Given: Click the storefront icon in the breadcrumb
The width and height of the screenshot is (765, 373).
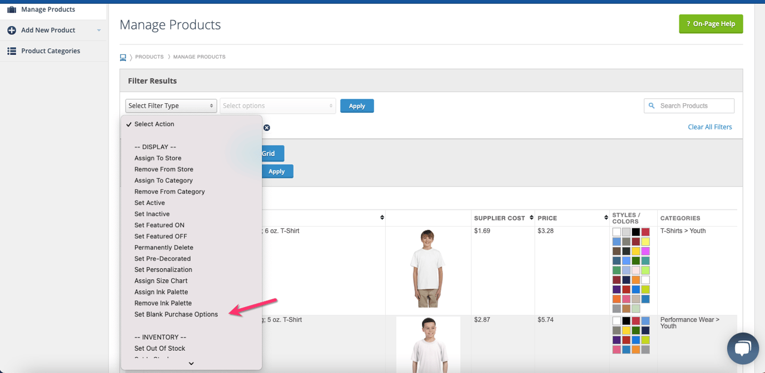Looking at the screenshot, I should 123,56.
